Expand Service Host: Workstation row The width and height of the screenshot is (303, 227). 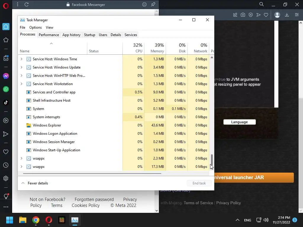click(21, 84)
